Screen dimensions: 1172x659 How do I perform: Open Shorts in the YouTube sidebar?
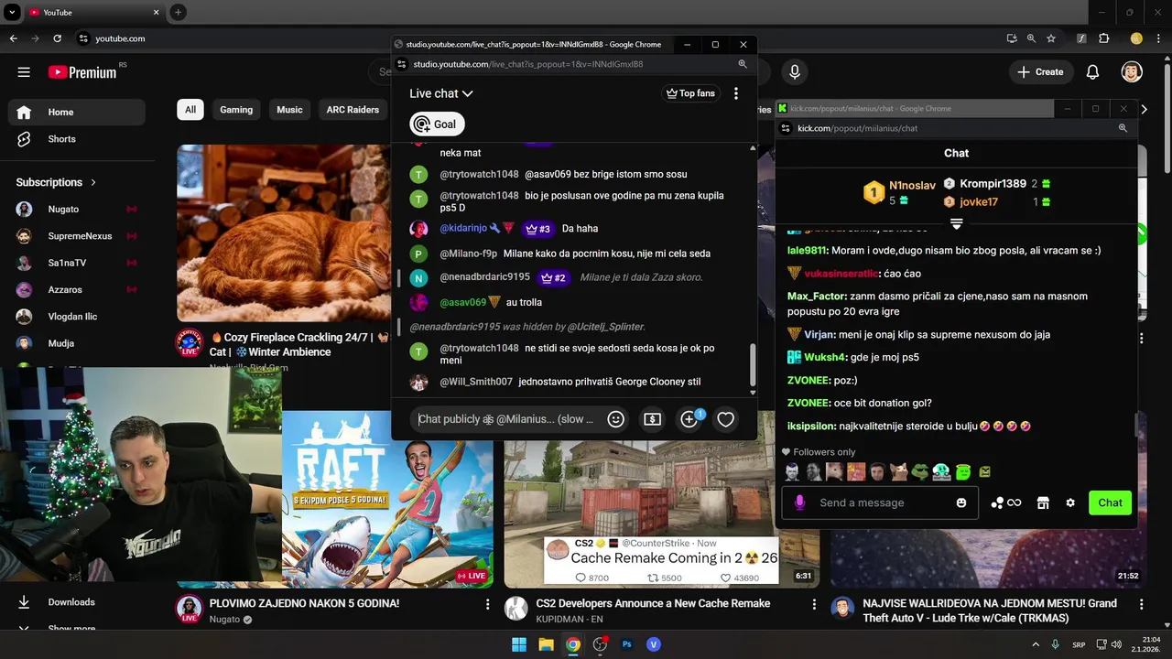coord(77,139)
